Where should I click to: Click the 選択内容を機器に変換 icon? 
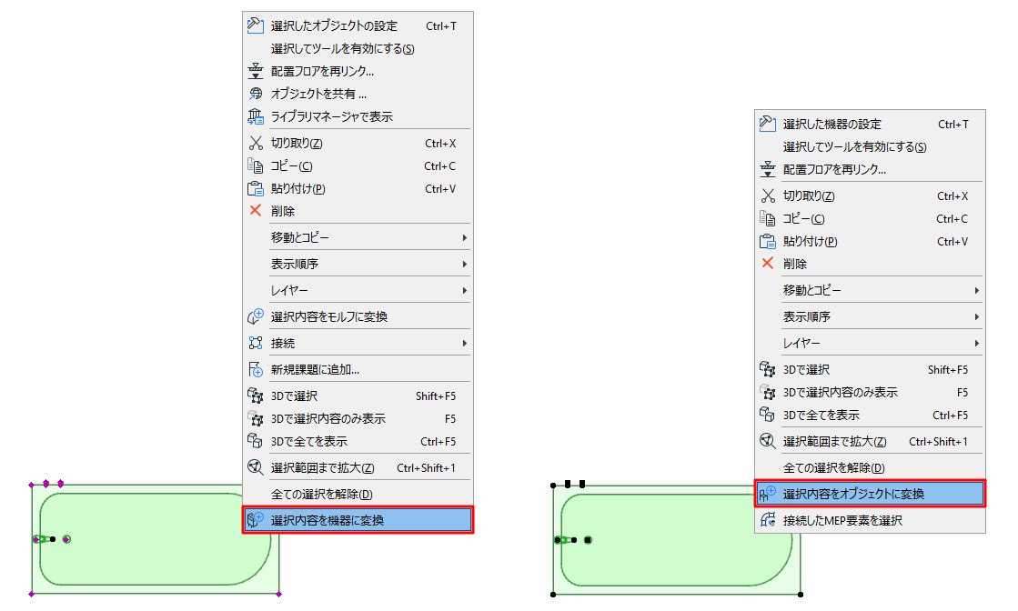255,519
